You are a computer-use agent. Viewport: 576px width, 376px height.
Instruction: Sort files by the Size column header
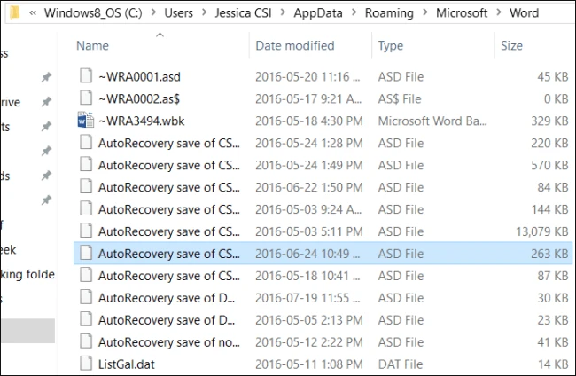[x=511, y=45]
